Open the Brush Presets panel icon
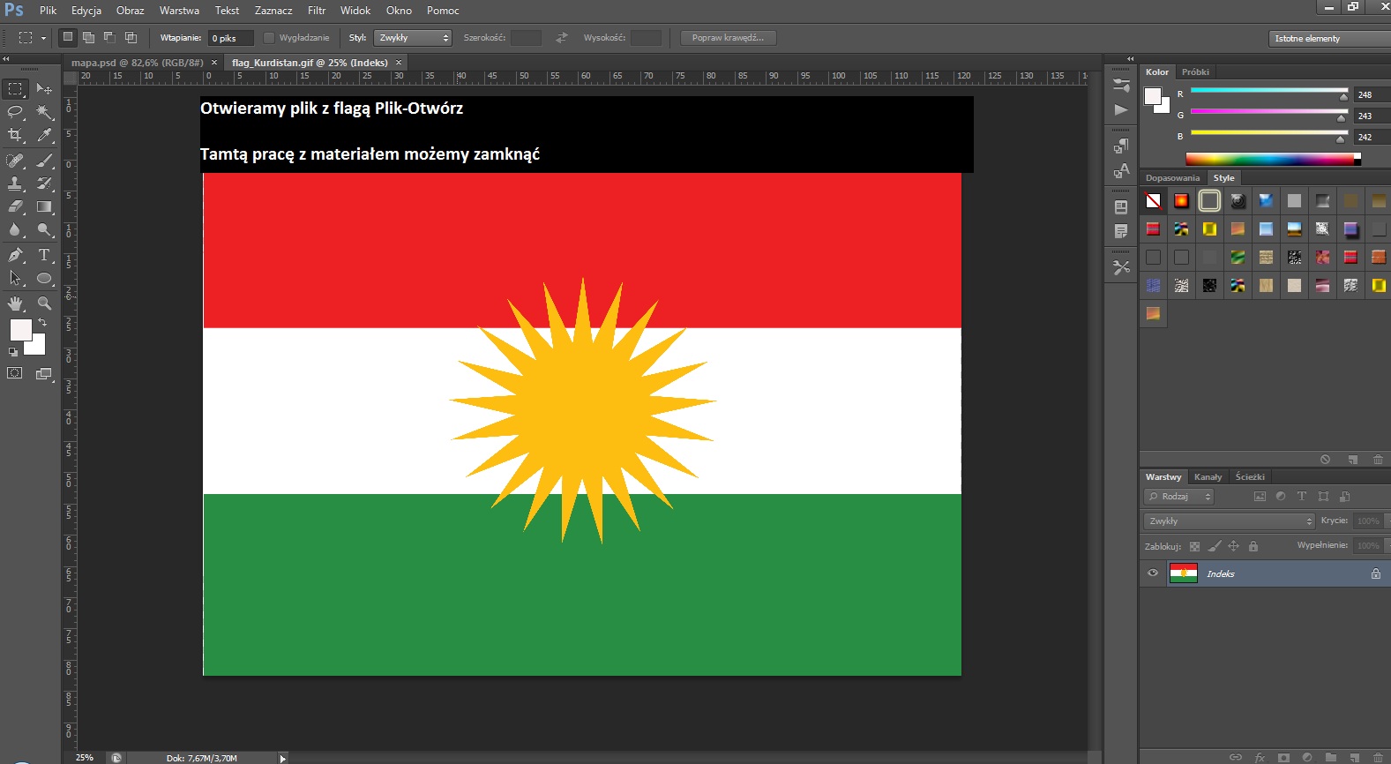 tap(1121, 86)
